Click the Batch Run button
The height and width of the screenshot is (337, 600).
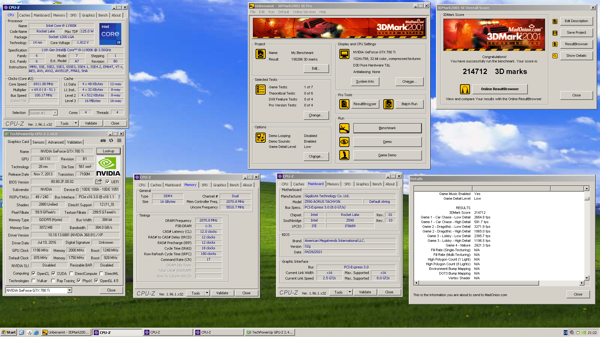[x=409, y=104]
